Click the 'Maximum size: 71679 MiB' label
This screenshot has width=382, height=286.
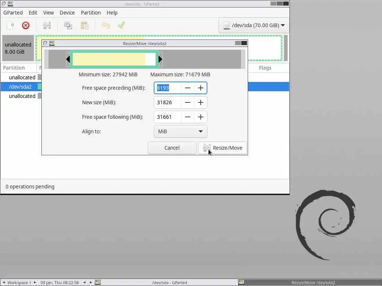[180, 74]
